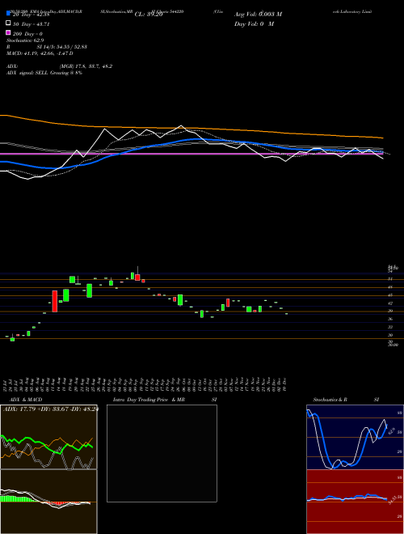Click the blue Stochastics oscillator chart
This screenshot has height=534, width=404.
pyautogui.click(x=355, y=437)
